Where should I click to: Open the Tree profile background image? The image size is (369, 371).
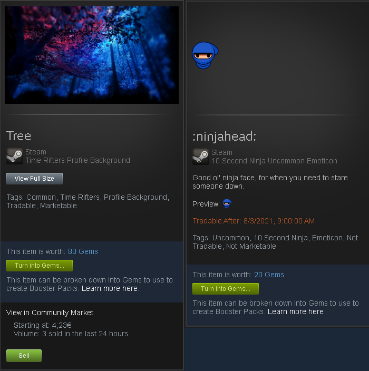tap(92, 55)
